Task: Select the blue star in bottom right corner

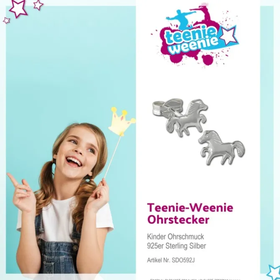Action: click(x=274, y=272)
